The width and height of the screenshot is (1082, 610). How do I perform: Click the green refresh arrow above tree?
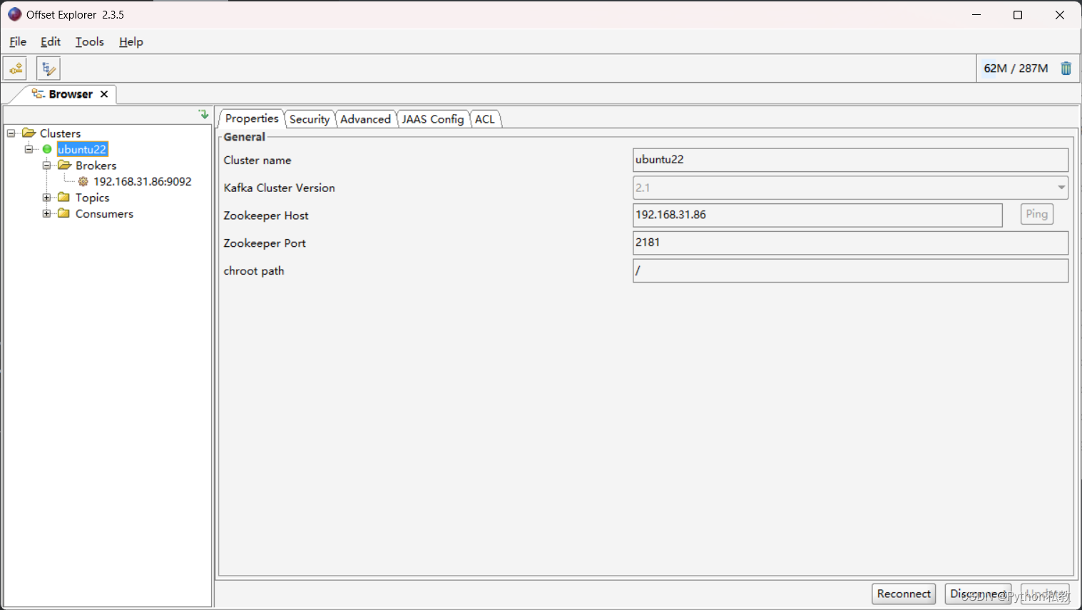203,114
